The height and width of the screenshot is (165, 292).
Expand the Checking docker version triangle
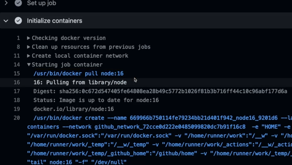tap(29, 38)
